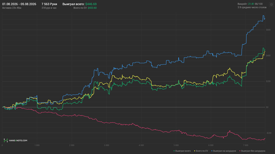Click the 7 563 Руки hand count
275x154 pixels.
point(49,4)
